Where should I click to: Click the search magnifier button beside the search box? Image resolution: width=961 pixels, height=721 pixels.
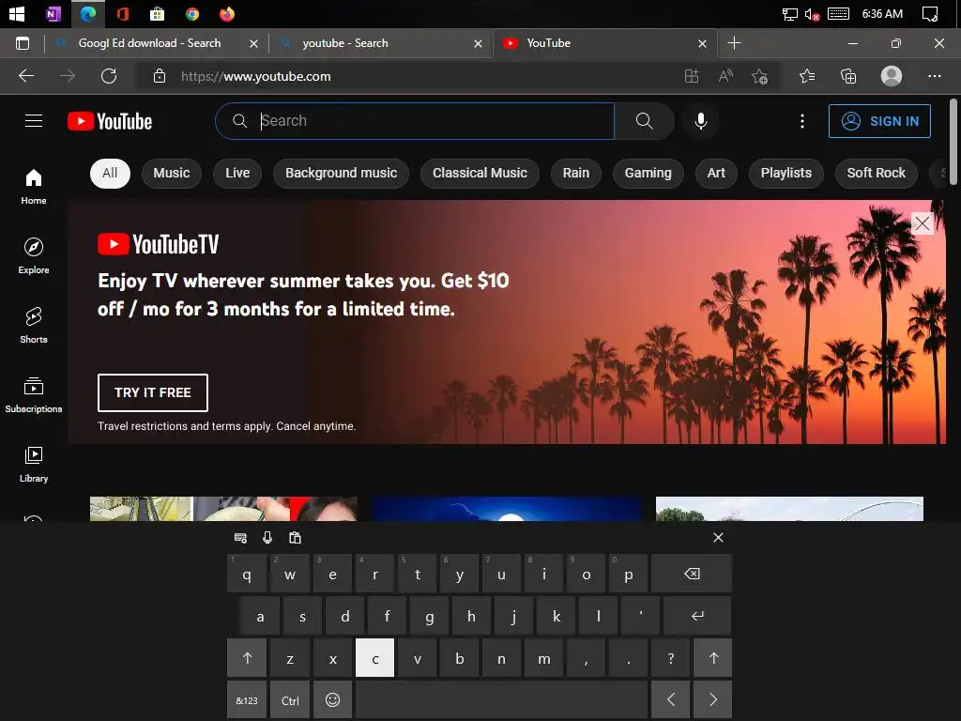pyautogui.click(x=644, y=121)
